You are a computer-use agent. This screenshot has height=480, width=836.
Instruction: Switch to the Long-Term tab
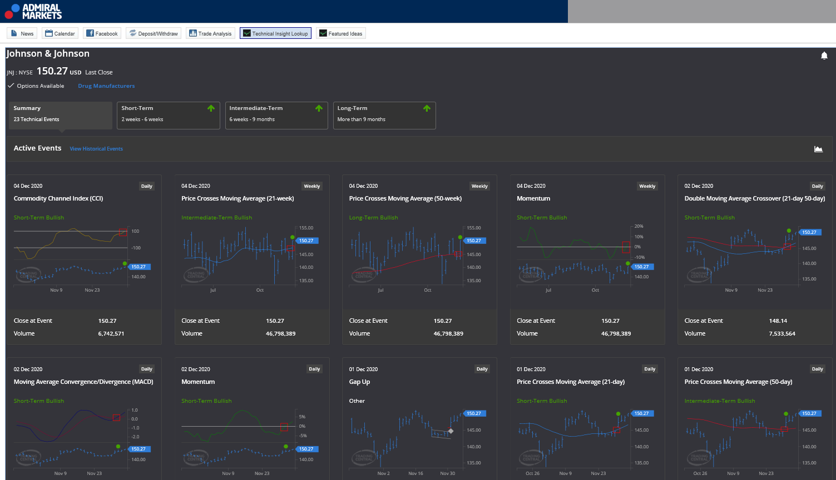tap(384, 116)
